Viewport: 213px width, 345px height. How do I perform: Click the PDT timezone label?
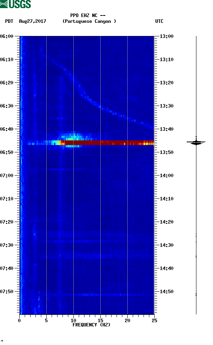pos(9,21)
